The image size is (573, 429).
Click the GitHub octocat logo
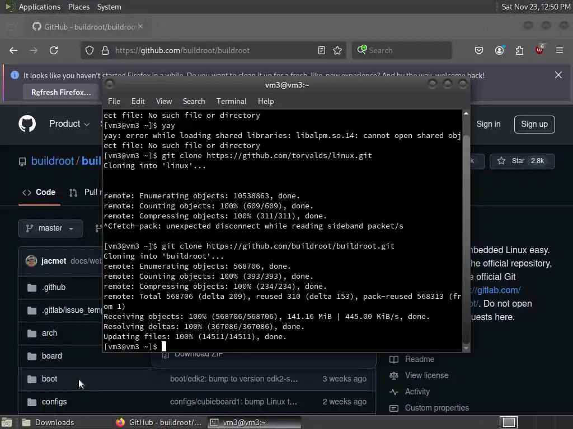coord(27,123)
